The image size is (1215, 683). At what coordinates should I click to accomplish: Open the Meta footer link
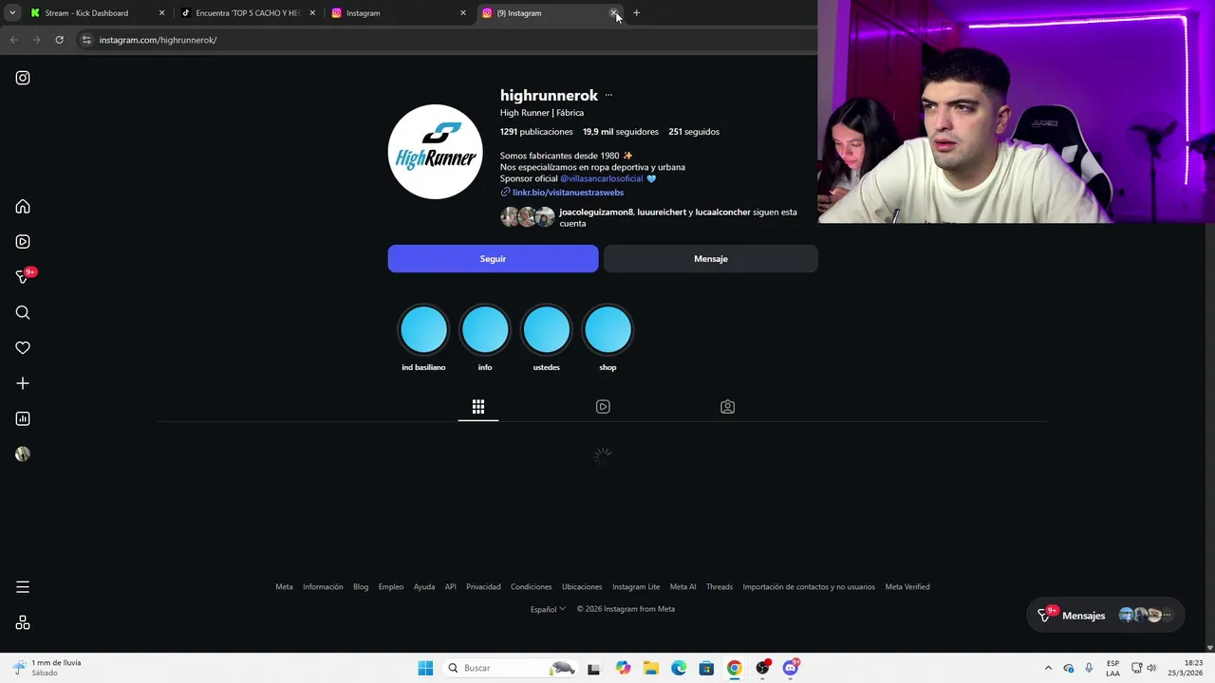click(284, 587)
